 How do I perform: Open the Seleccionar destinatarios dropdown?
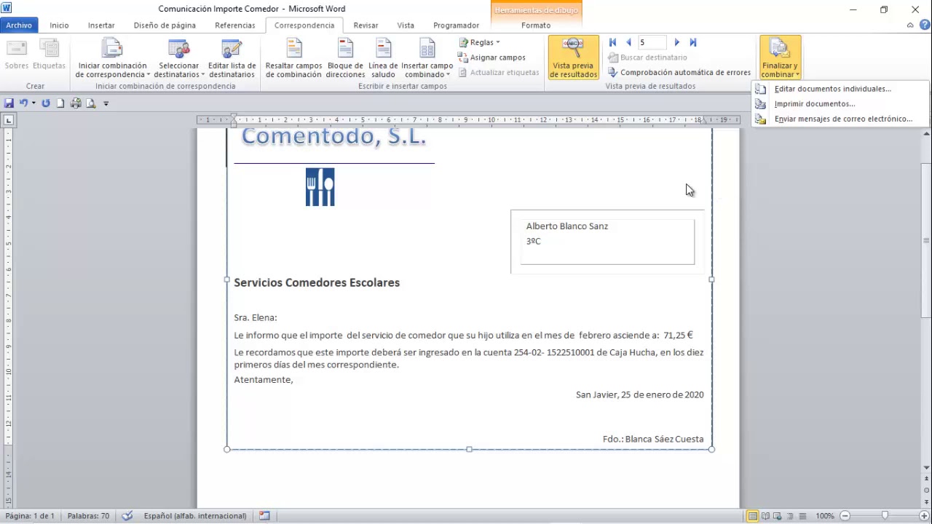(x=178, y=59)
